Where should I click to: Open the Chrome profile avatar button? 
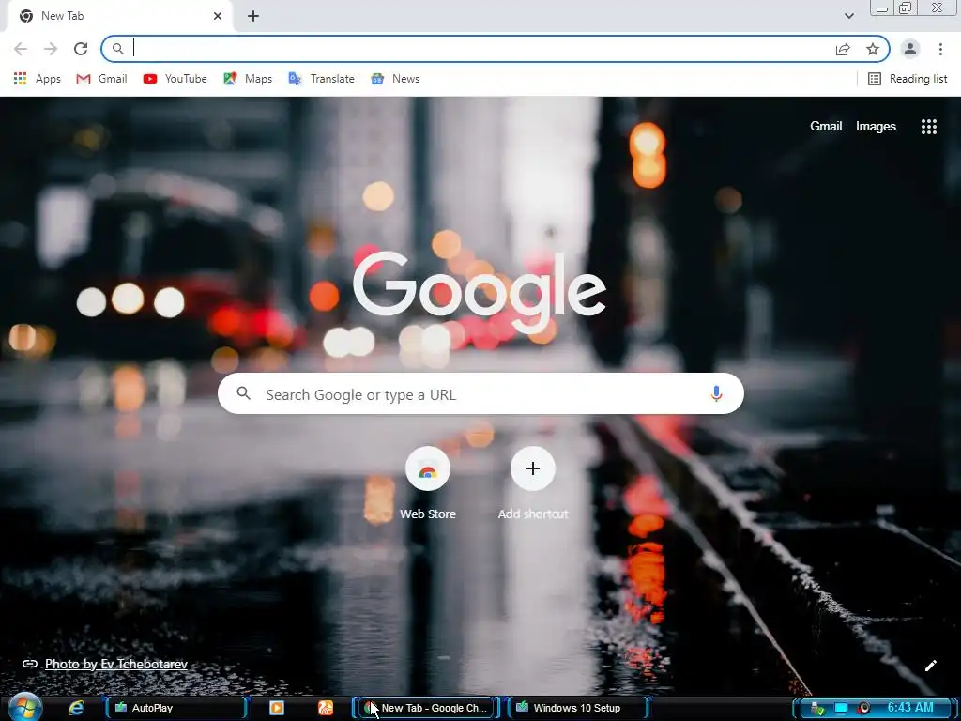(910, 49)
